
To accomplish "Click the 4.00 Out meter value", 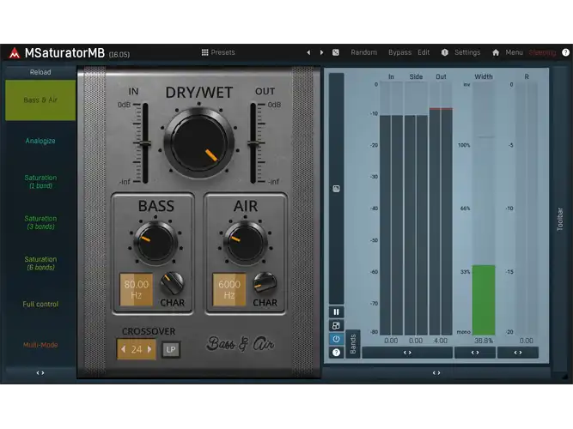I will point(441,341).
